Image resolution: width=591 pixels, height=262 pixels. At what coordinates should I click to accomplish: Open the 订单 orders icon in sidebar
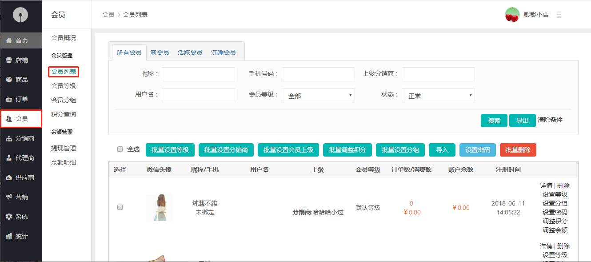(x=9, y=99)
